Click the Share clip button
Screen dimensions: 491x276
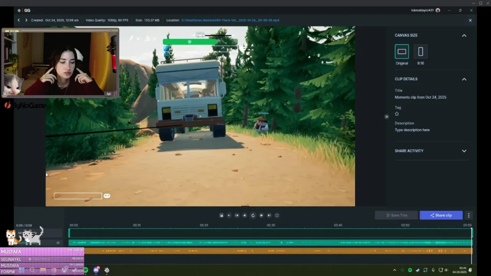(x=441, y=215)
